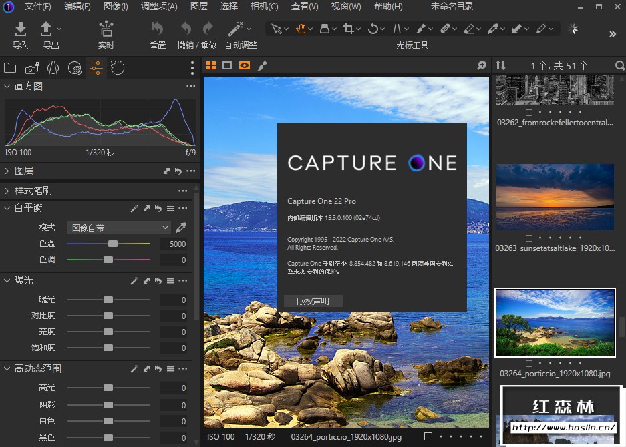
Task: Click the Reset (重置) adjustments icon
Action: (x=158, y=29)
